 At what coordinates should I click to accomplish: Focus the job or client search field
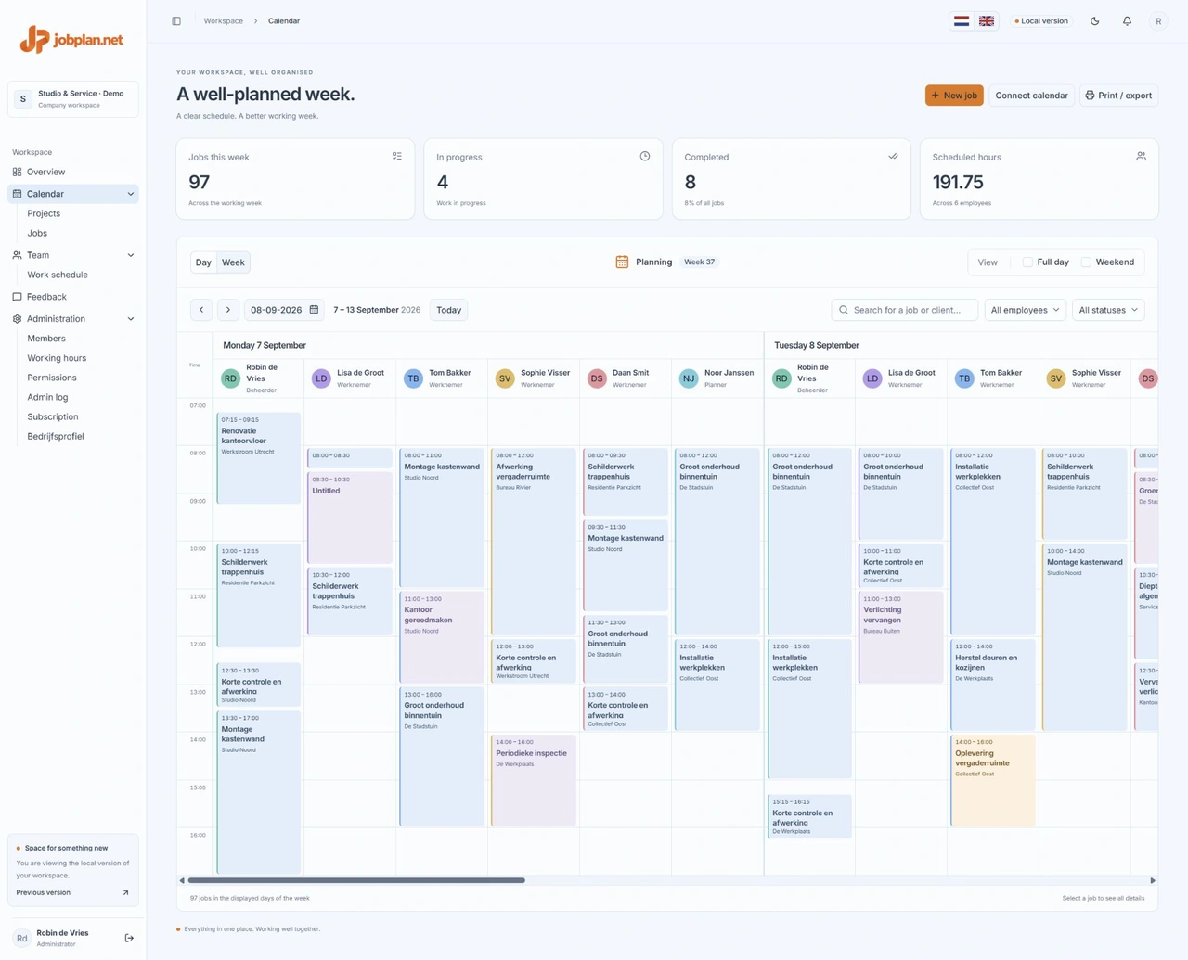[905, 310]
